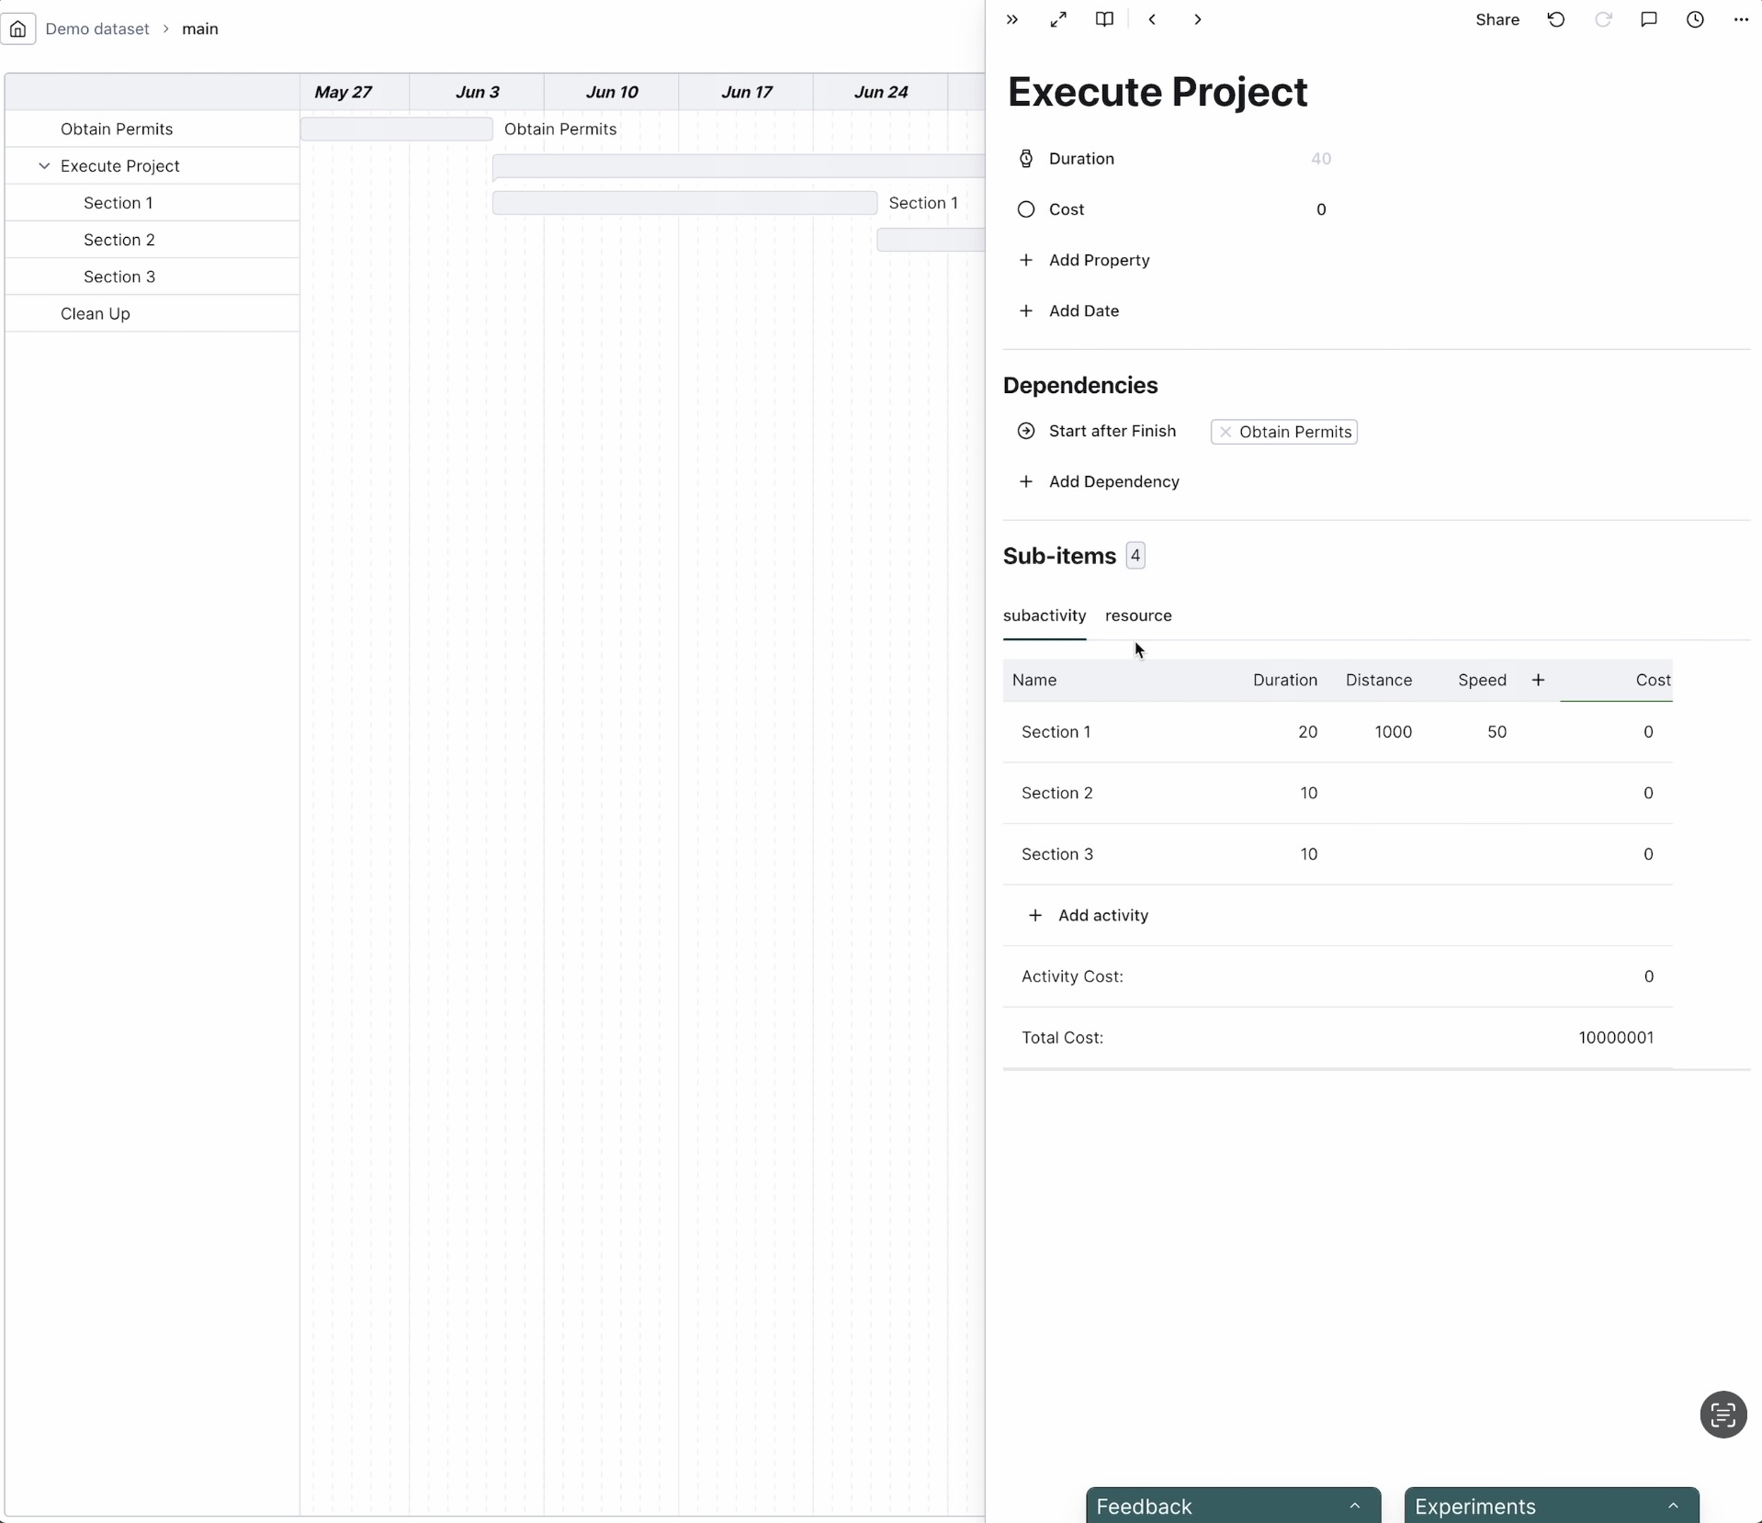Open the more options ellipsis menu
This screenshot has height=1523, width=1762.
1741,19
